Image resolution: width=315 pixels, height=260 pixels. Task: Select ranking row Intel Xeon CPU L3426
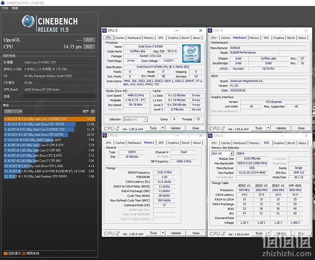49,166
